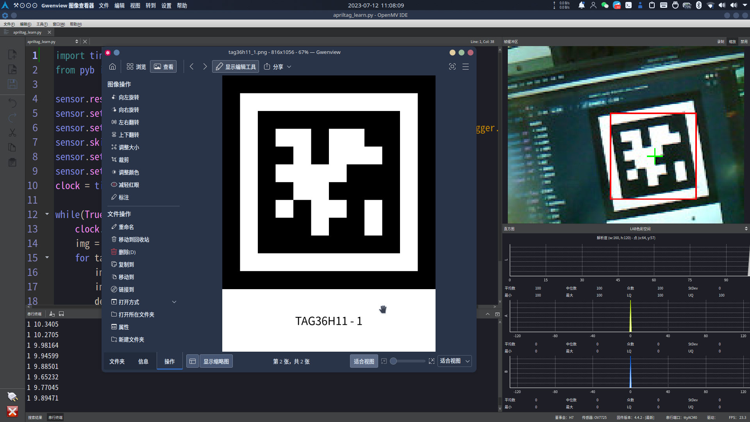Open adjust colors tool (调整颜色)
This screenshot has width=750, height=422.
(x=125, y=172)
